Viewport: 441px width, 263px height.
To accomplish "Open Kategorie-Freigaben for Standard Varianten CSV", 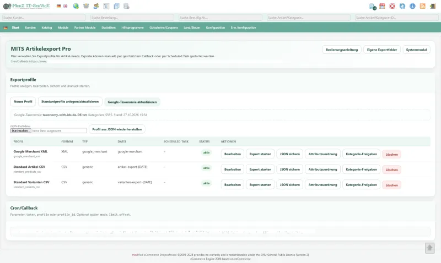I will click(362, 185).
